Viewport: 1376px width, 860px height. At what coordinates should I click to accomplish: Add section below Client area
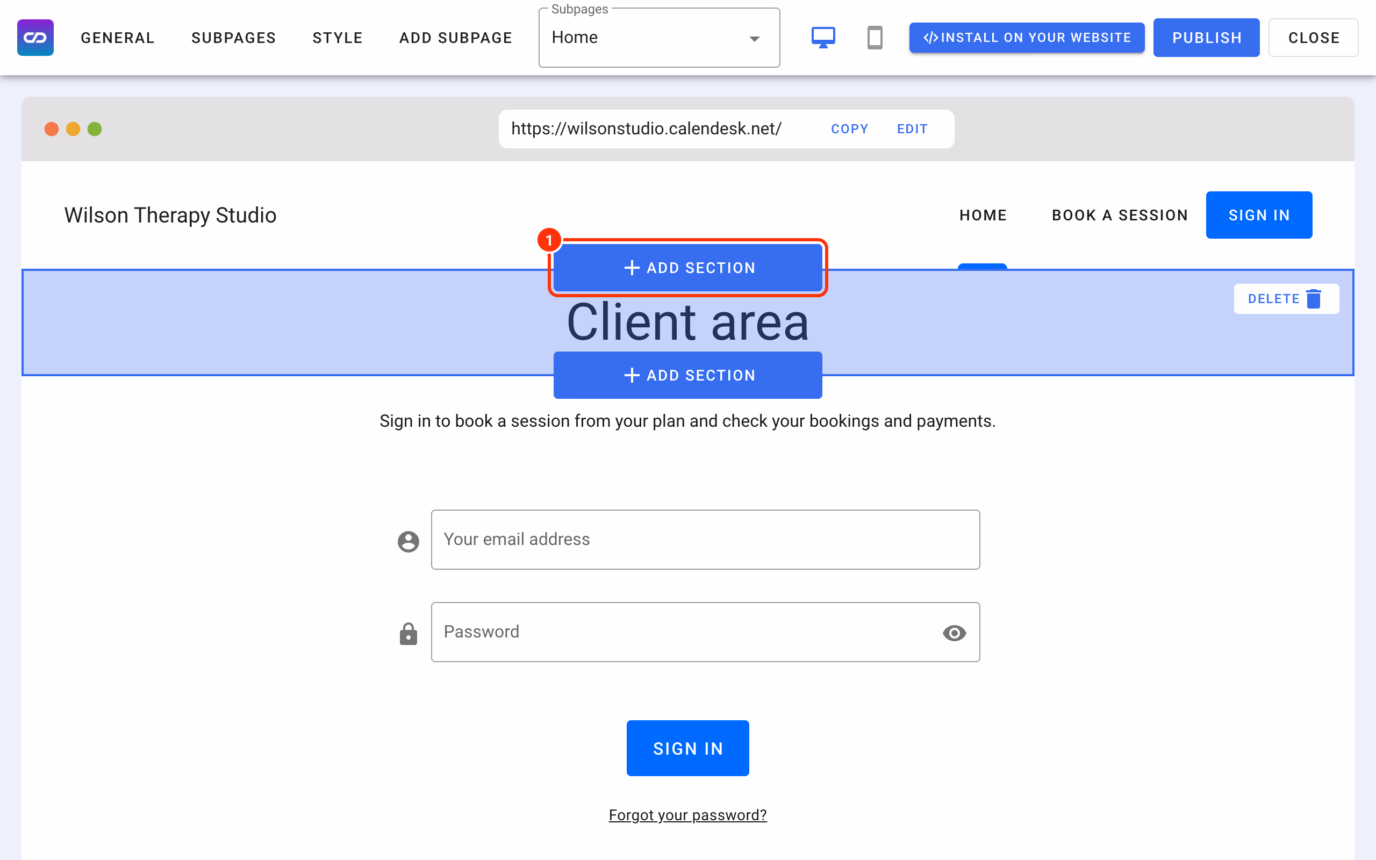[x=687, y=375]
